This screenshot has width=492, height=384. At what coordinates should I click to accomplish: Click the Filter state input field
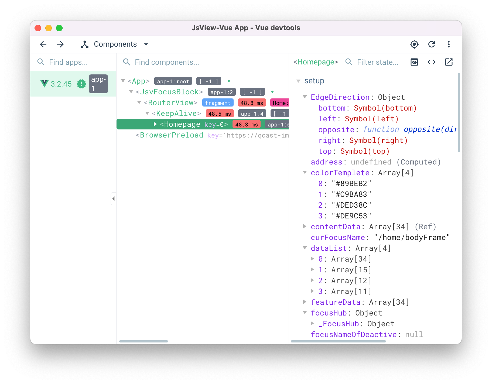(x=377, y=62)
